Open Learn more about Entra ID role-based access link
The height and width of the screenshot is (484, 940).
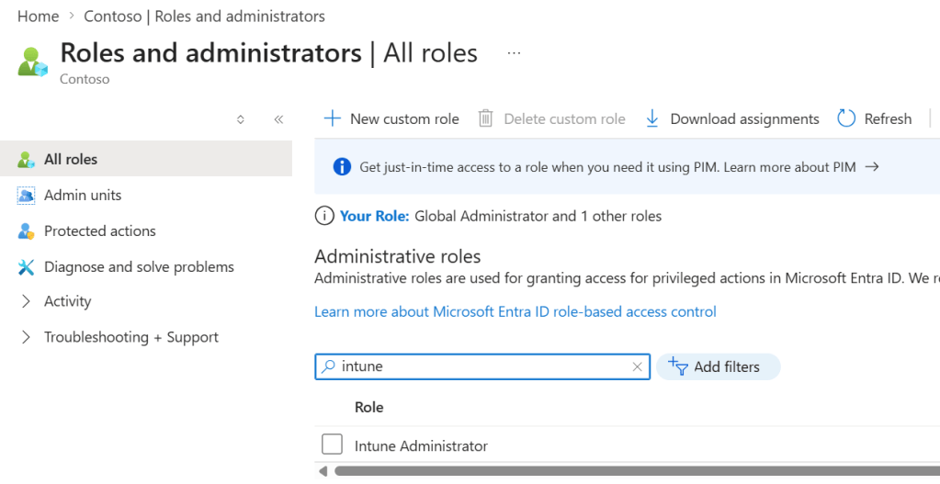(515, 311)
